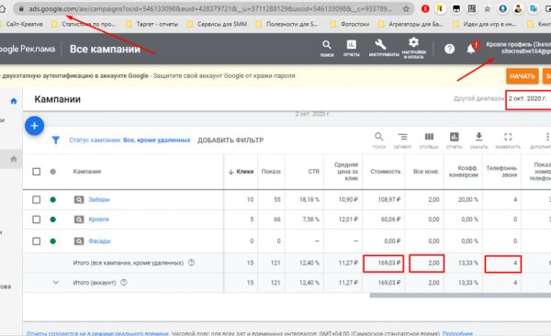The image size is (551, 336).
Task: Click the grey home icon in sidebar
Action: (x=14, y=159)
